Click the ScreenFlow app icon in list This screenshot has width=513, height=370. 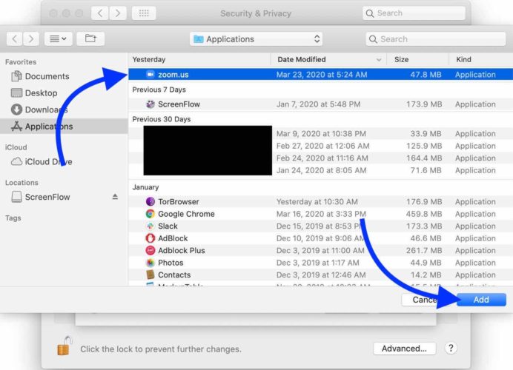(150, 104)
